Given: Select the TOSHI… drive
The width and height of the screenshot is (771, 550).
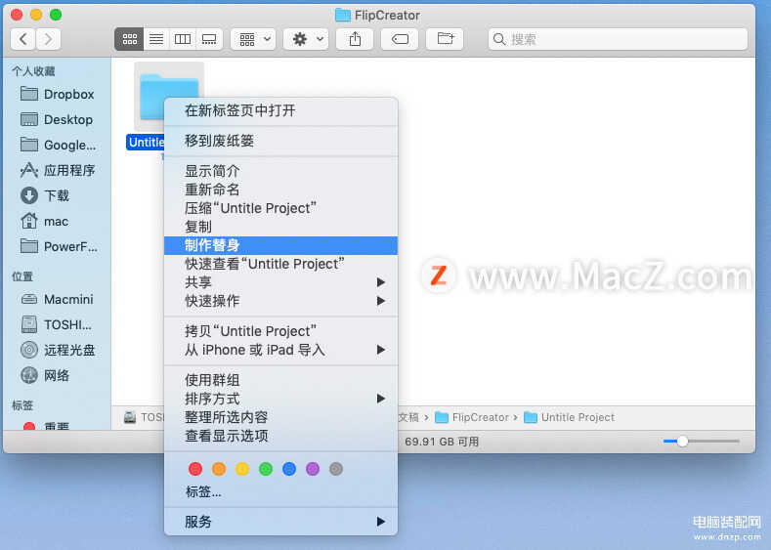Looking at the screenshot, I should 57,324.
